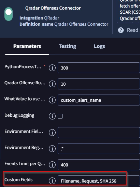Select the Parameters tab
This screenshot has width=140, height=187.
pos(27,46)
